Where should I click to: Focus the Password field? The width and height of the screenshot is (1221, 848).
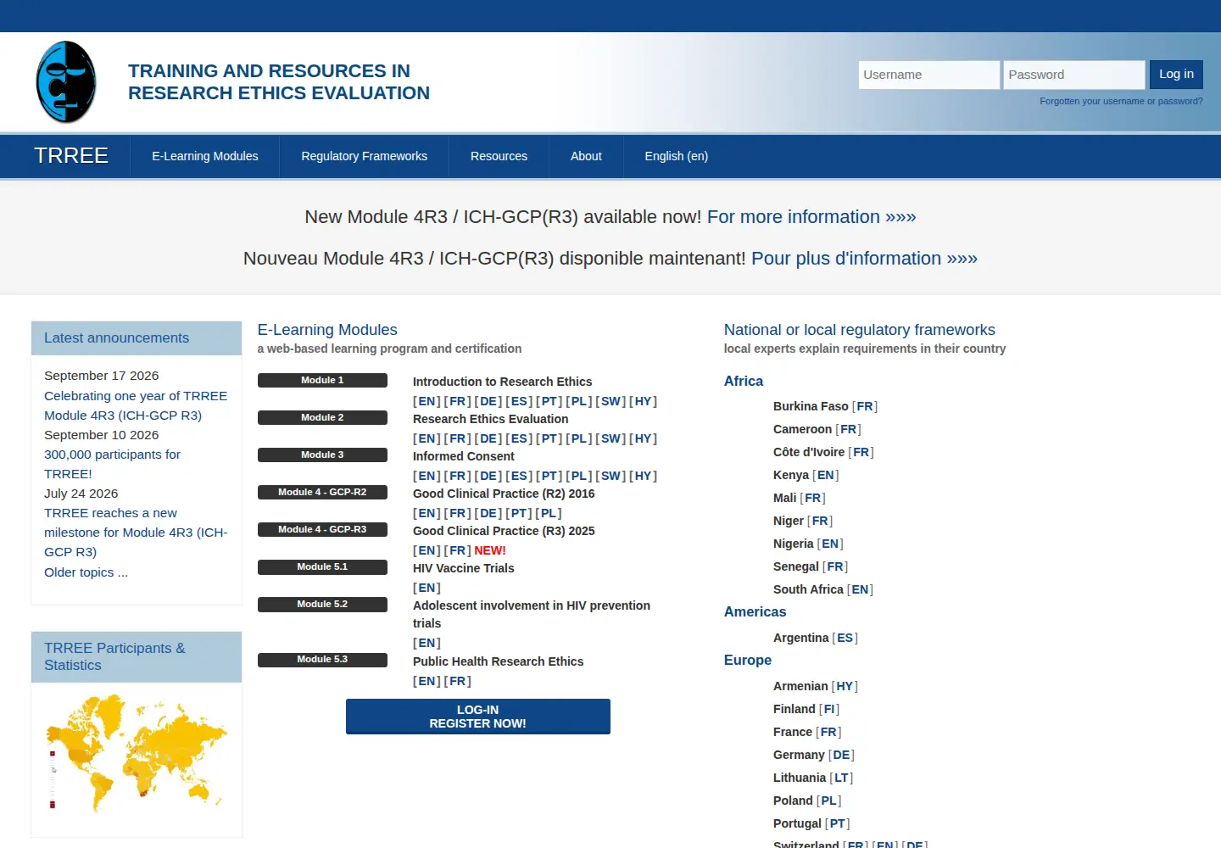click(1074, 75)
